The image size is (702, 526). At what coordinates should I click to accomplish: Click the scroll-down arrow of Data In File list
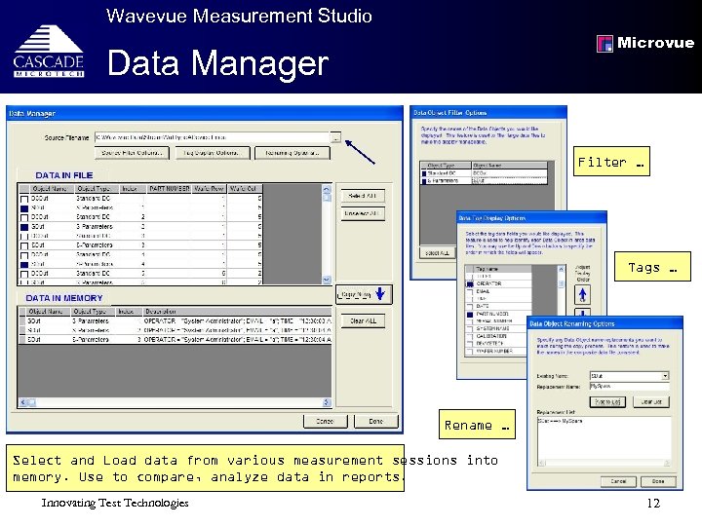coord(327,280)
